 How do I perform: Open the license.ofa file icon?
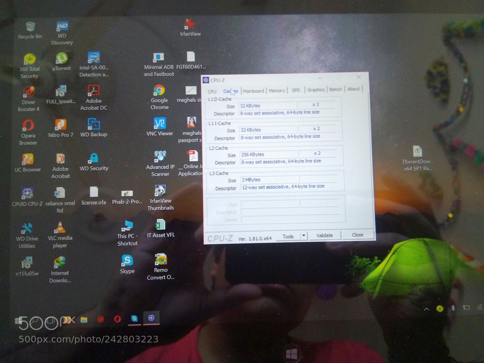(94, 196)
